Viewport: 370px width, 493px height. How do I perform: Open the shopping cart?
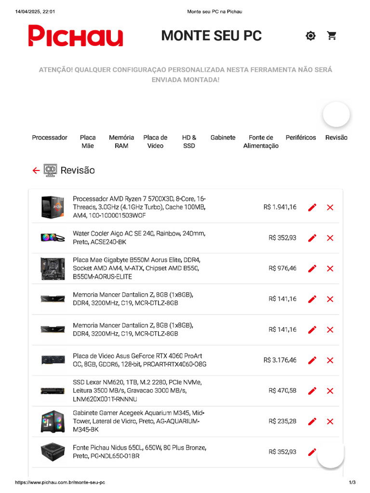(x=331, y=36)
